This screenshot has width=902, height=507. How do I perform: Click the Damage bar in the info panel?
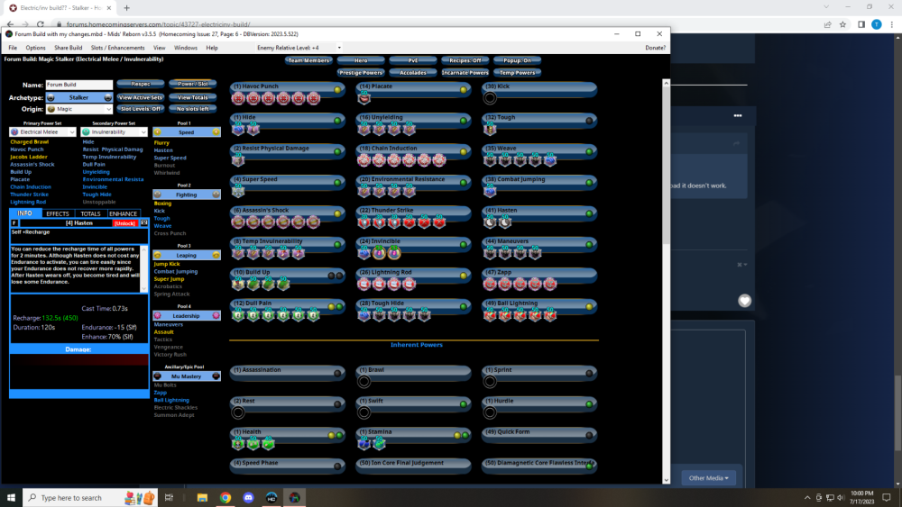[x=78, y=359]
